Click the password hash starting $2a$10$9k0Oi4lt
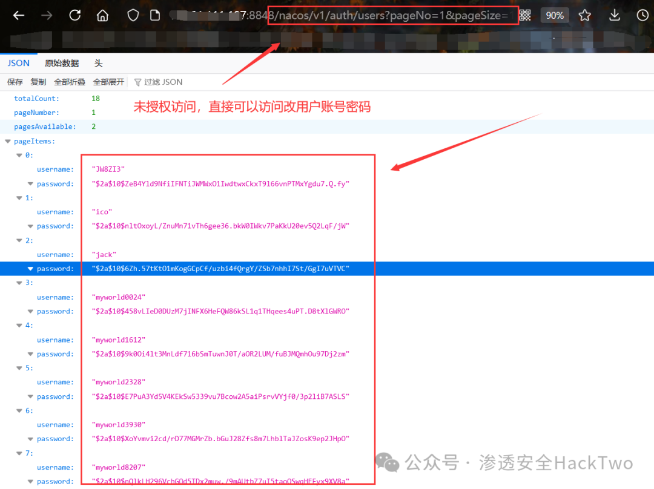 [220, 354]
